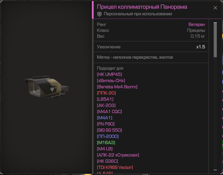
Task: Open the [HK UMP45] weapon link
Action: click(109, 74)
